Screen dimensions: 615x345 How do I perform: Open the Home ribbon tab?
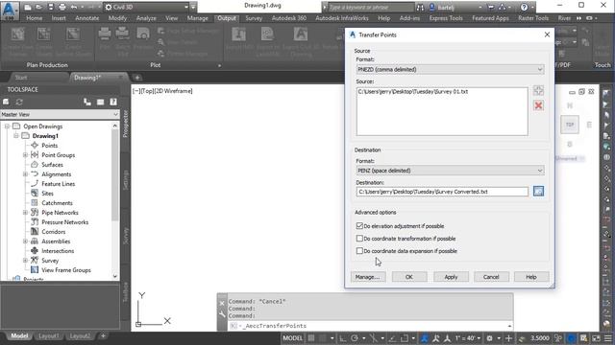pyautogui.click(x=35, y=18)
